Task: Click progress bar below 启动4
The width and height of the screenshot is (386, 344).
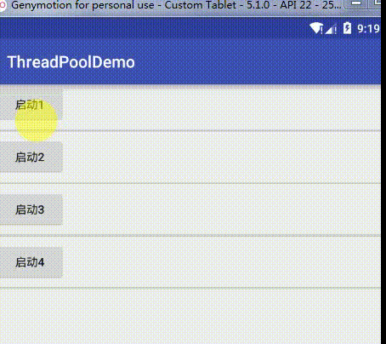Action: [190, 288]
